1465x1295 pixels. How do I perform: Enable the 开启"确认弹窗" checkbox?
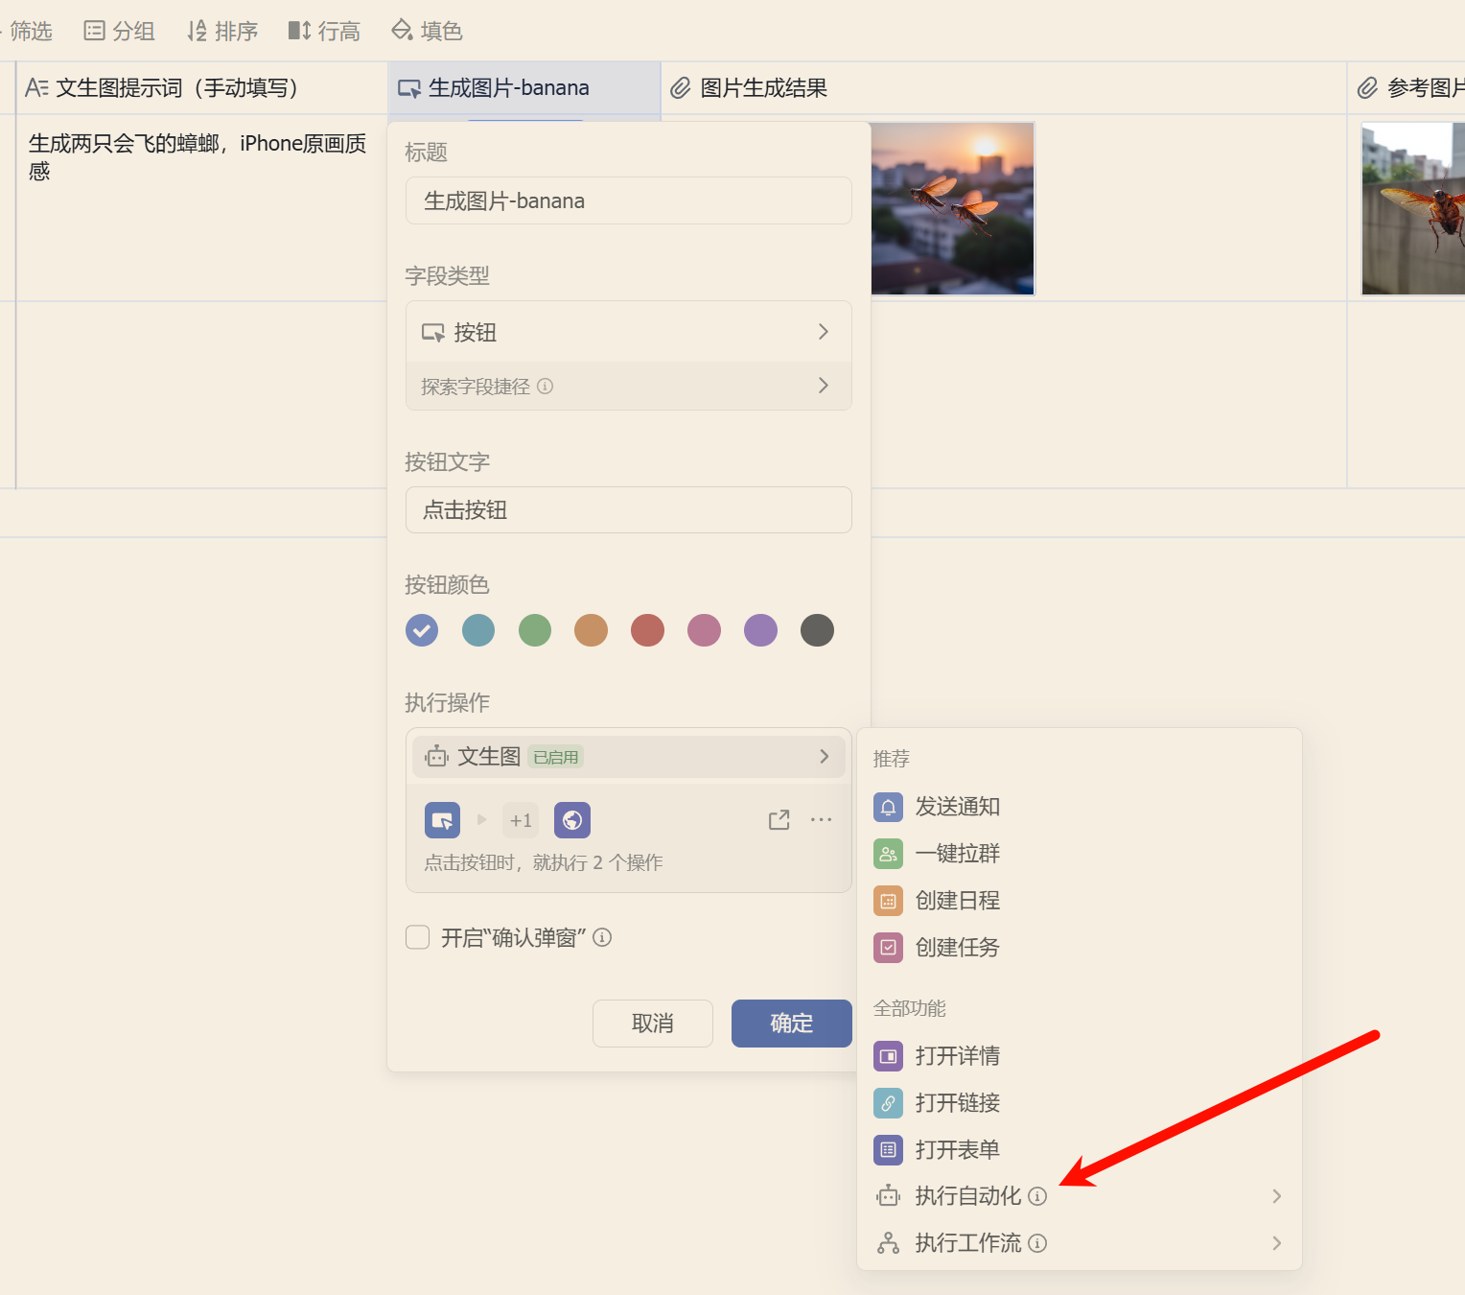418,937
